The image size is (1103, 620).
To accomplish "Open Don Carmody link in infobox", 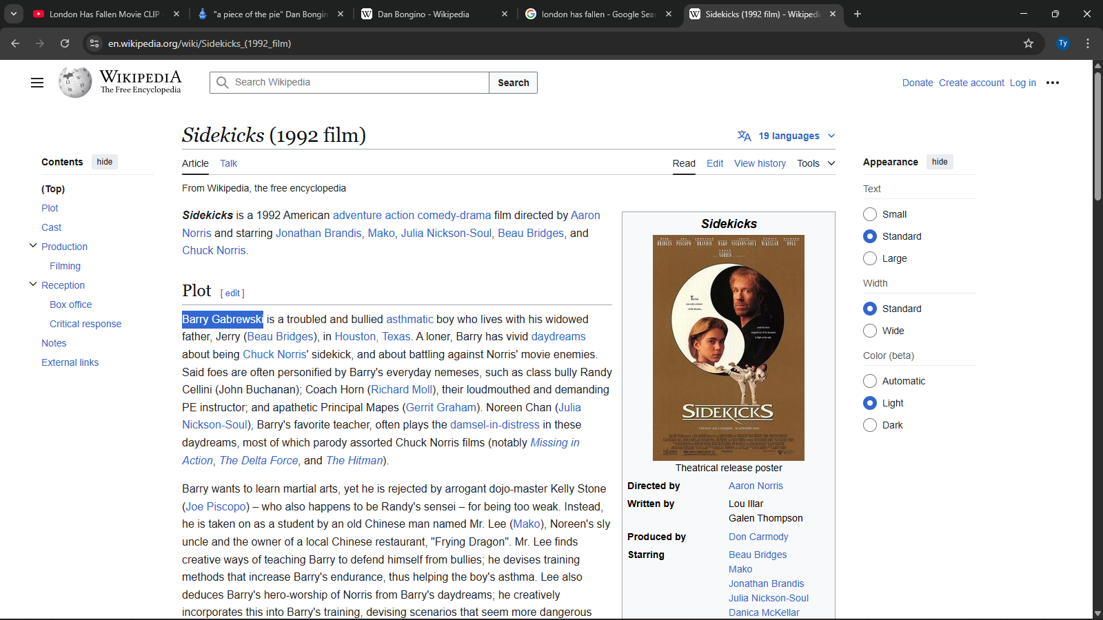I will coord(758,537).
